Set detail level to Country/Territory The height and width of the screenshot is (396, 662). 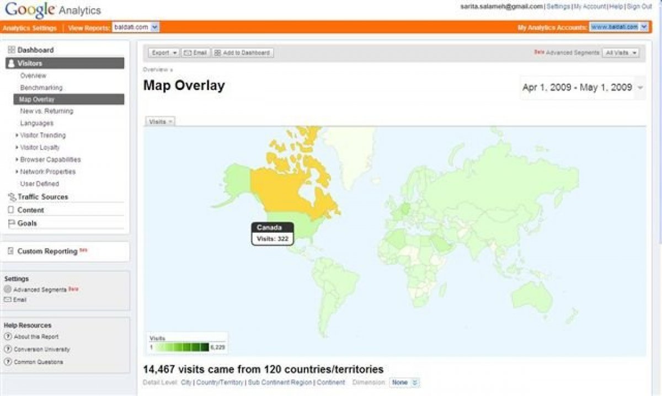220,382
